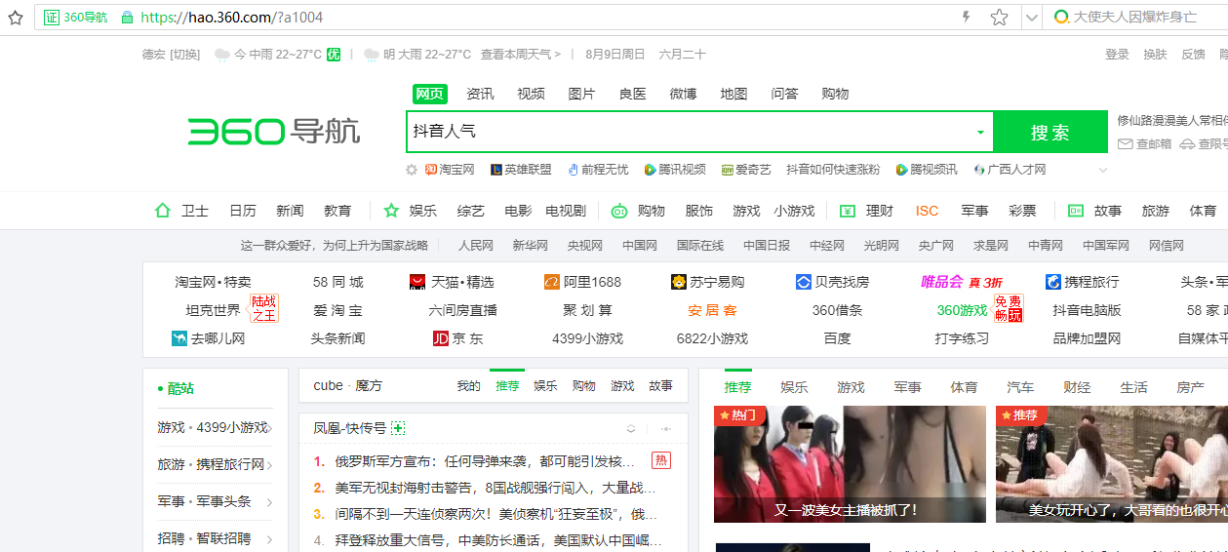
Task: Click the 贝壳找房 site icon
Action: tap(804, 282)
